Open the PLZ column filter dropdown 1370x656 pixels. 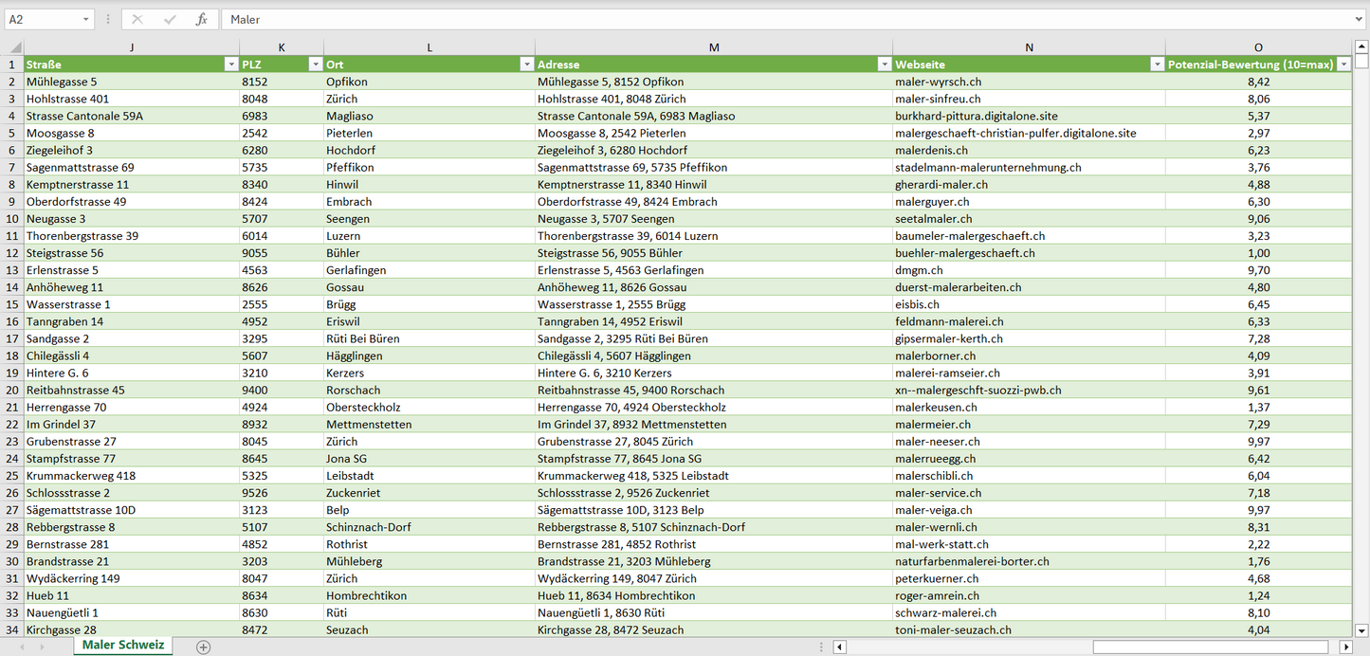pyautogui.click(x=315, y=64)
